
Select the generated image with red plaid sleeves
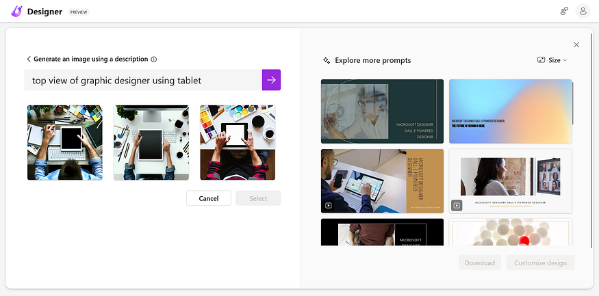point(238,143)
